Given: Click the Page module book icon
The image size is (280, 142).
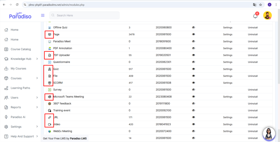Looking at the screenshot, I should tap(49, 34).
